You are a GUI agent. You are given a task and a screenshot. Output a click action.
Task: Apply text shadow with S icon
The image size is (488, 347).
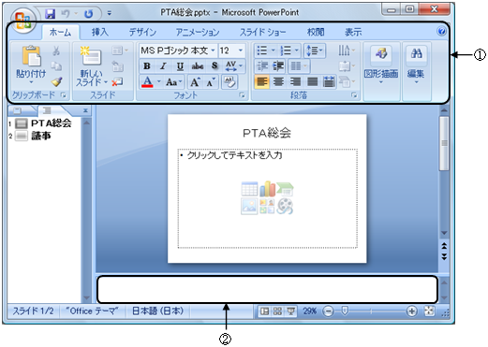point(214,65)
